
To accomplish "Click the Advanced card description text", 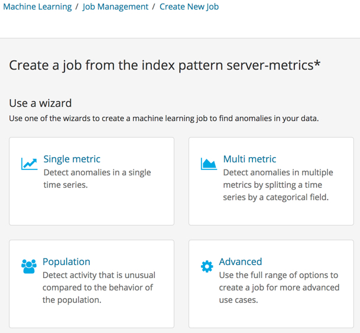I will pyautogui.click(x=278, y=288).
